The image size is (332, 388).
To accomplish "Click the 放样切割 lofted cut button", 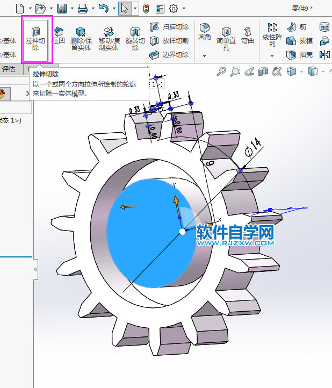I will [169, 41].
